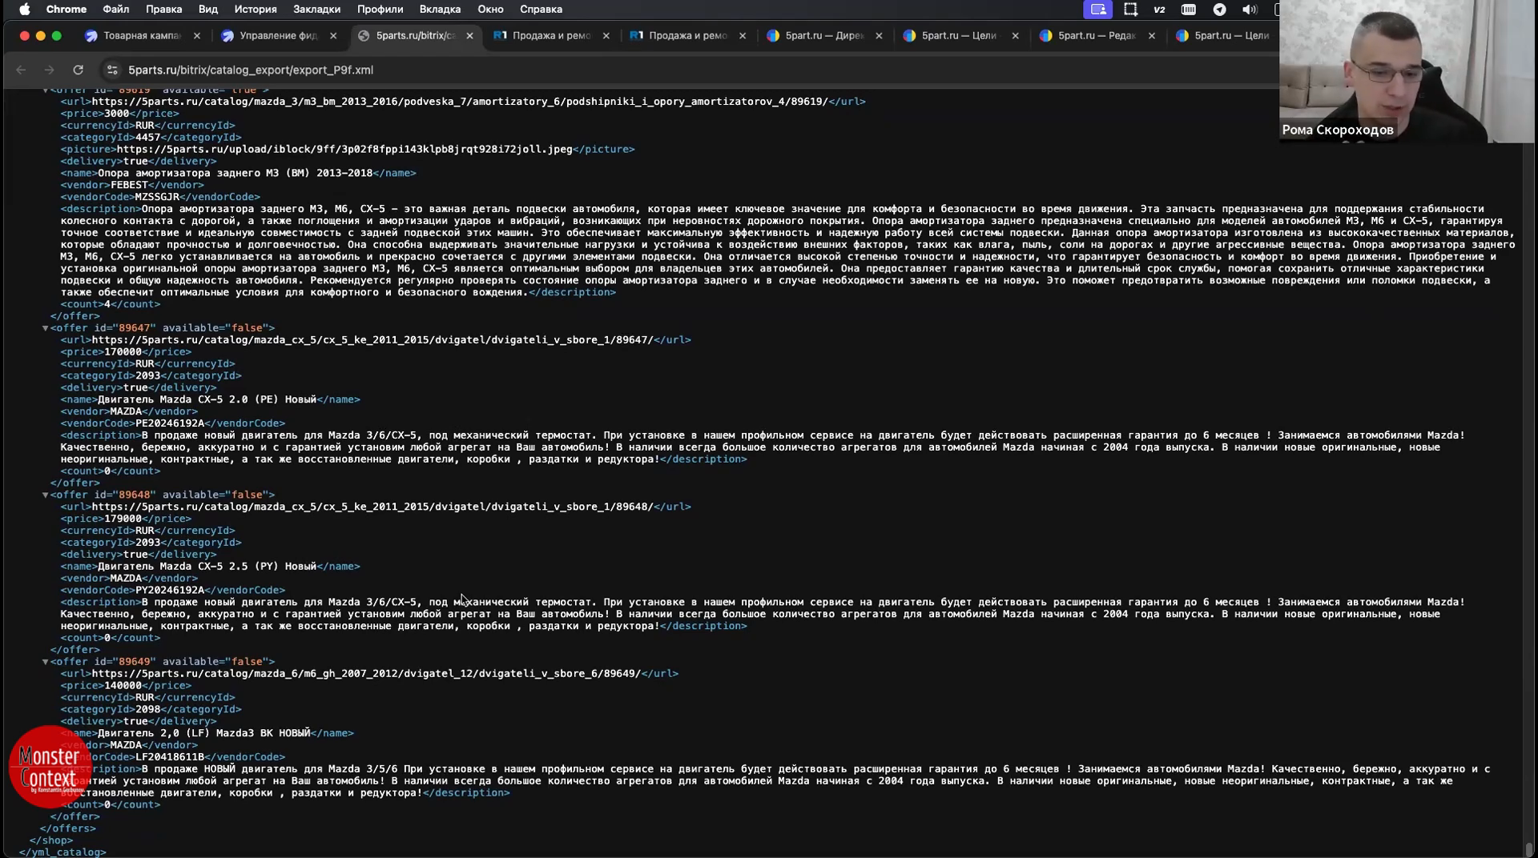Open the Профили menu
This screenshot has height=858, width=1538.
(380, 10)
